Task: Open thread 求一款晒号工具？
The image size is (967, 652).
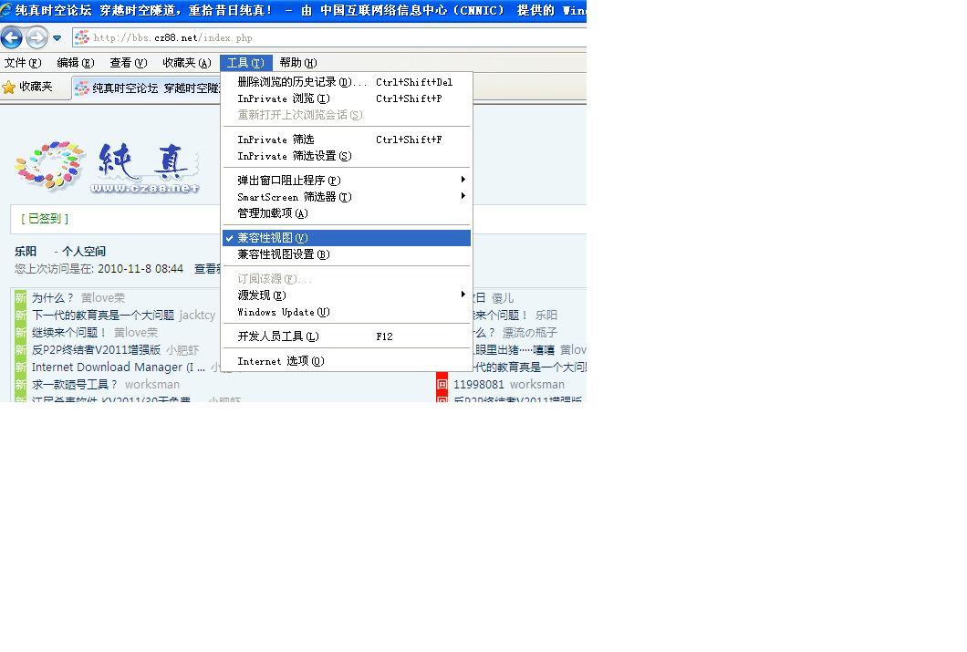Action: [75, 384]
